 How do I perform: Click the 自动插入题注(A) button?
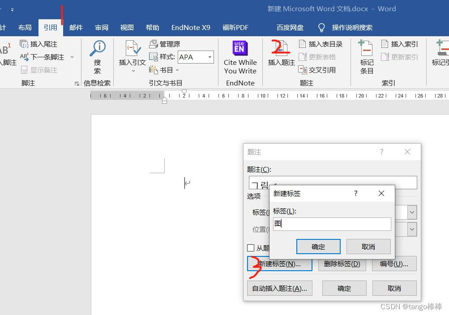coord(279,288)
